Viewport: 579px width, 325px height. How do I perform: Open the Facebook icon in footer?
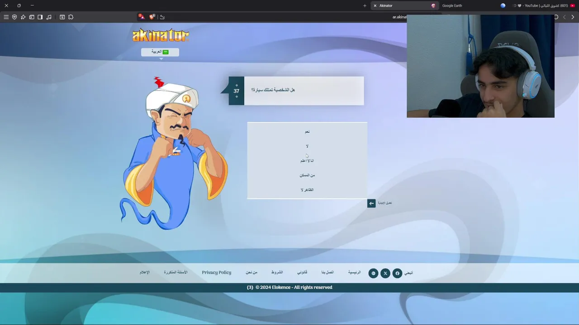pos(397,273)
